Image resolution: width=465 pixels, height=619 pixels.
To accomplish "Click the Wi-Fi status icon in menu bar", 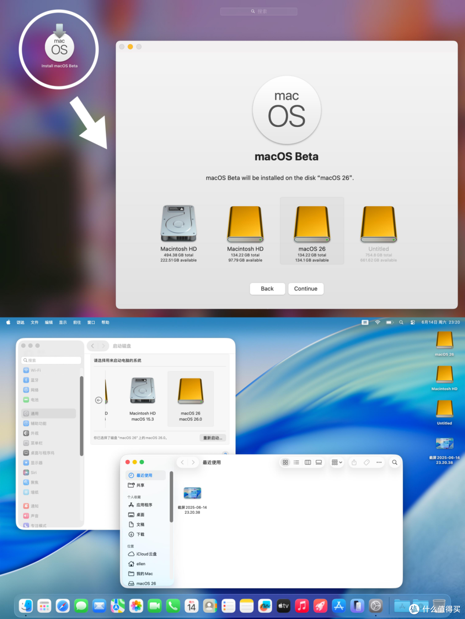I will [378, 322].
